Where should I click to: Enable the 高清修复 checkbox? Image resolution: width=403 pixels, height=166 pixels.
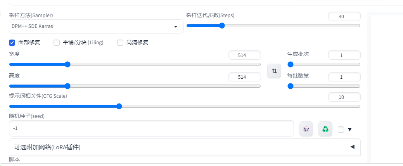pyautogui.click(x=120, y=43)
